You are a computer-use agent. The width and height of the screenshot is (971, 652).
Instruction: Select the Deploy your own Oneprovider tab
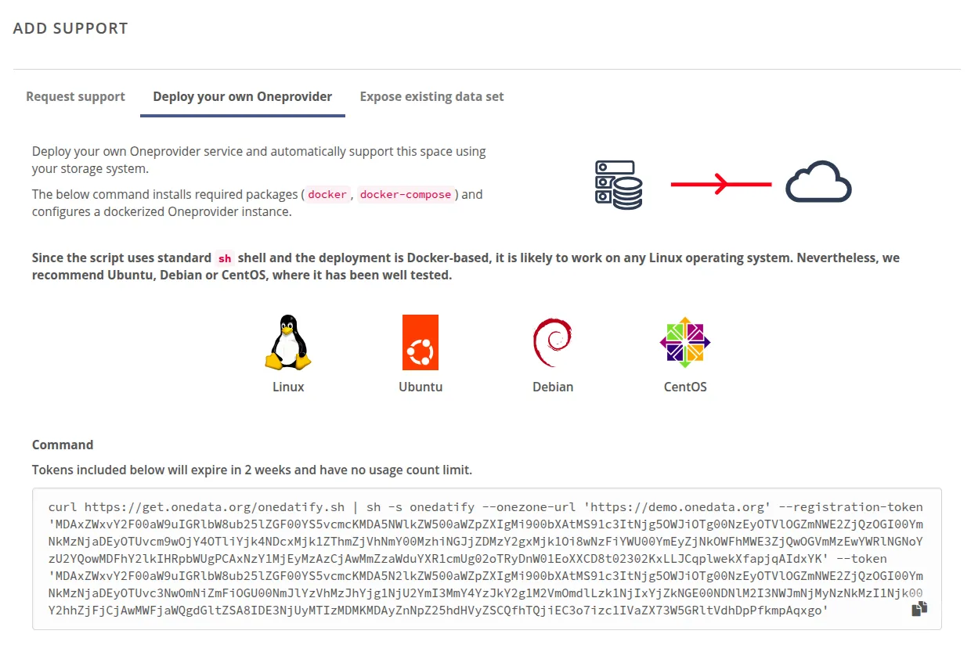(x=242, y=96)
